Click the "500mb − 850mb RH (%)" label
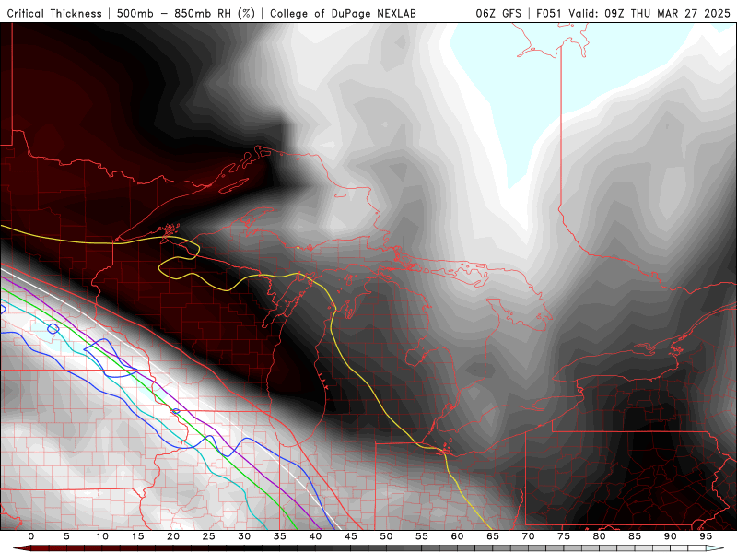The height and width of the screenshot is (553, 737). click(x=186, y=13)
